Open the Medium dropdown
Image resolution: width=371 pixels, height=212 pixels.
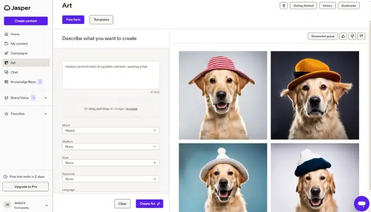pyautogui.click(x=111, y=147)
